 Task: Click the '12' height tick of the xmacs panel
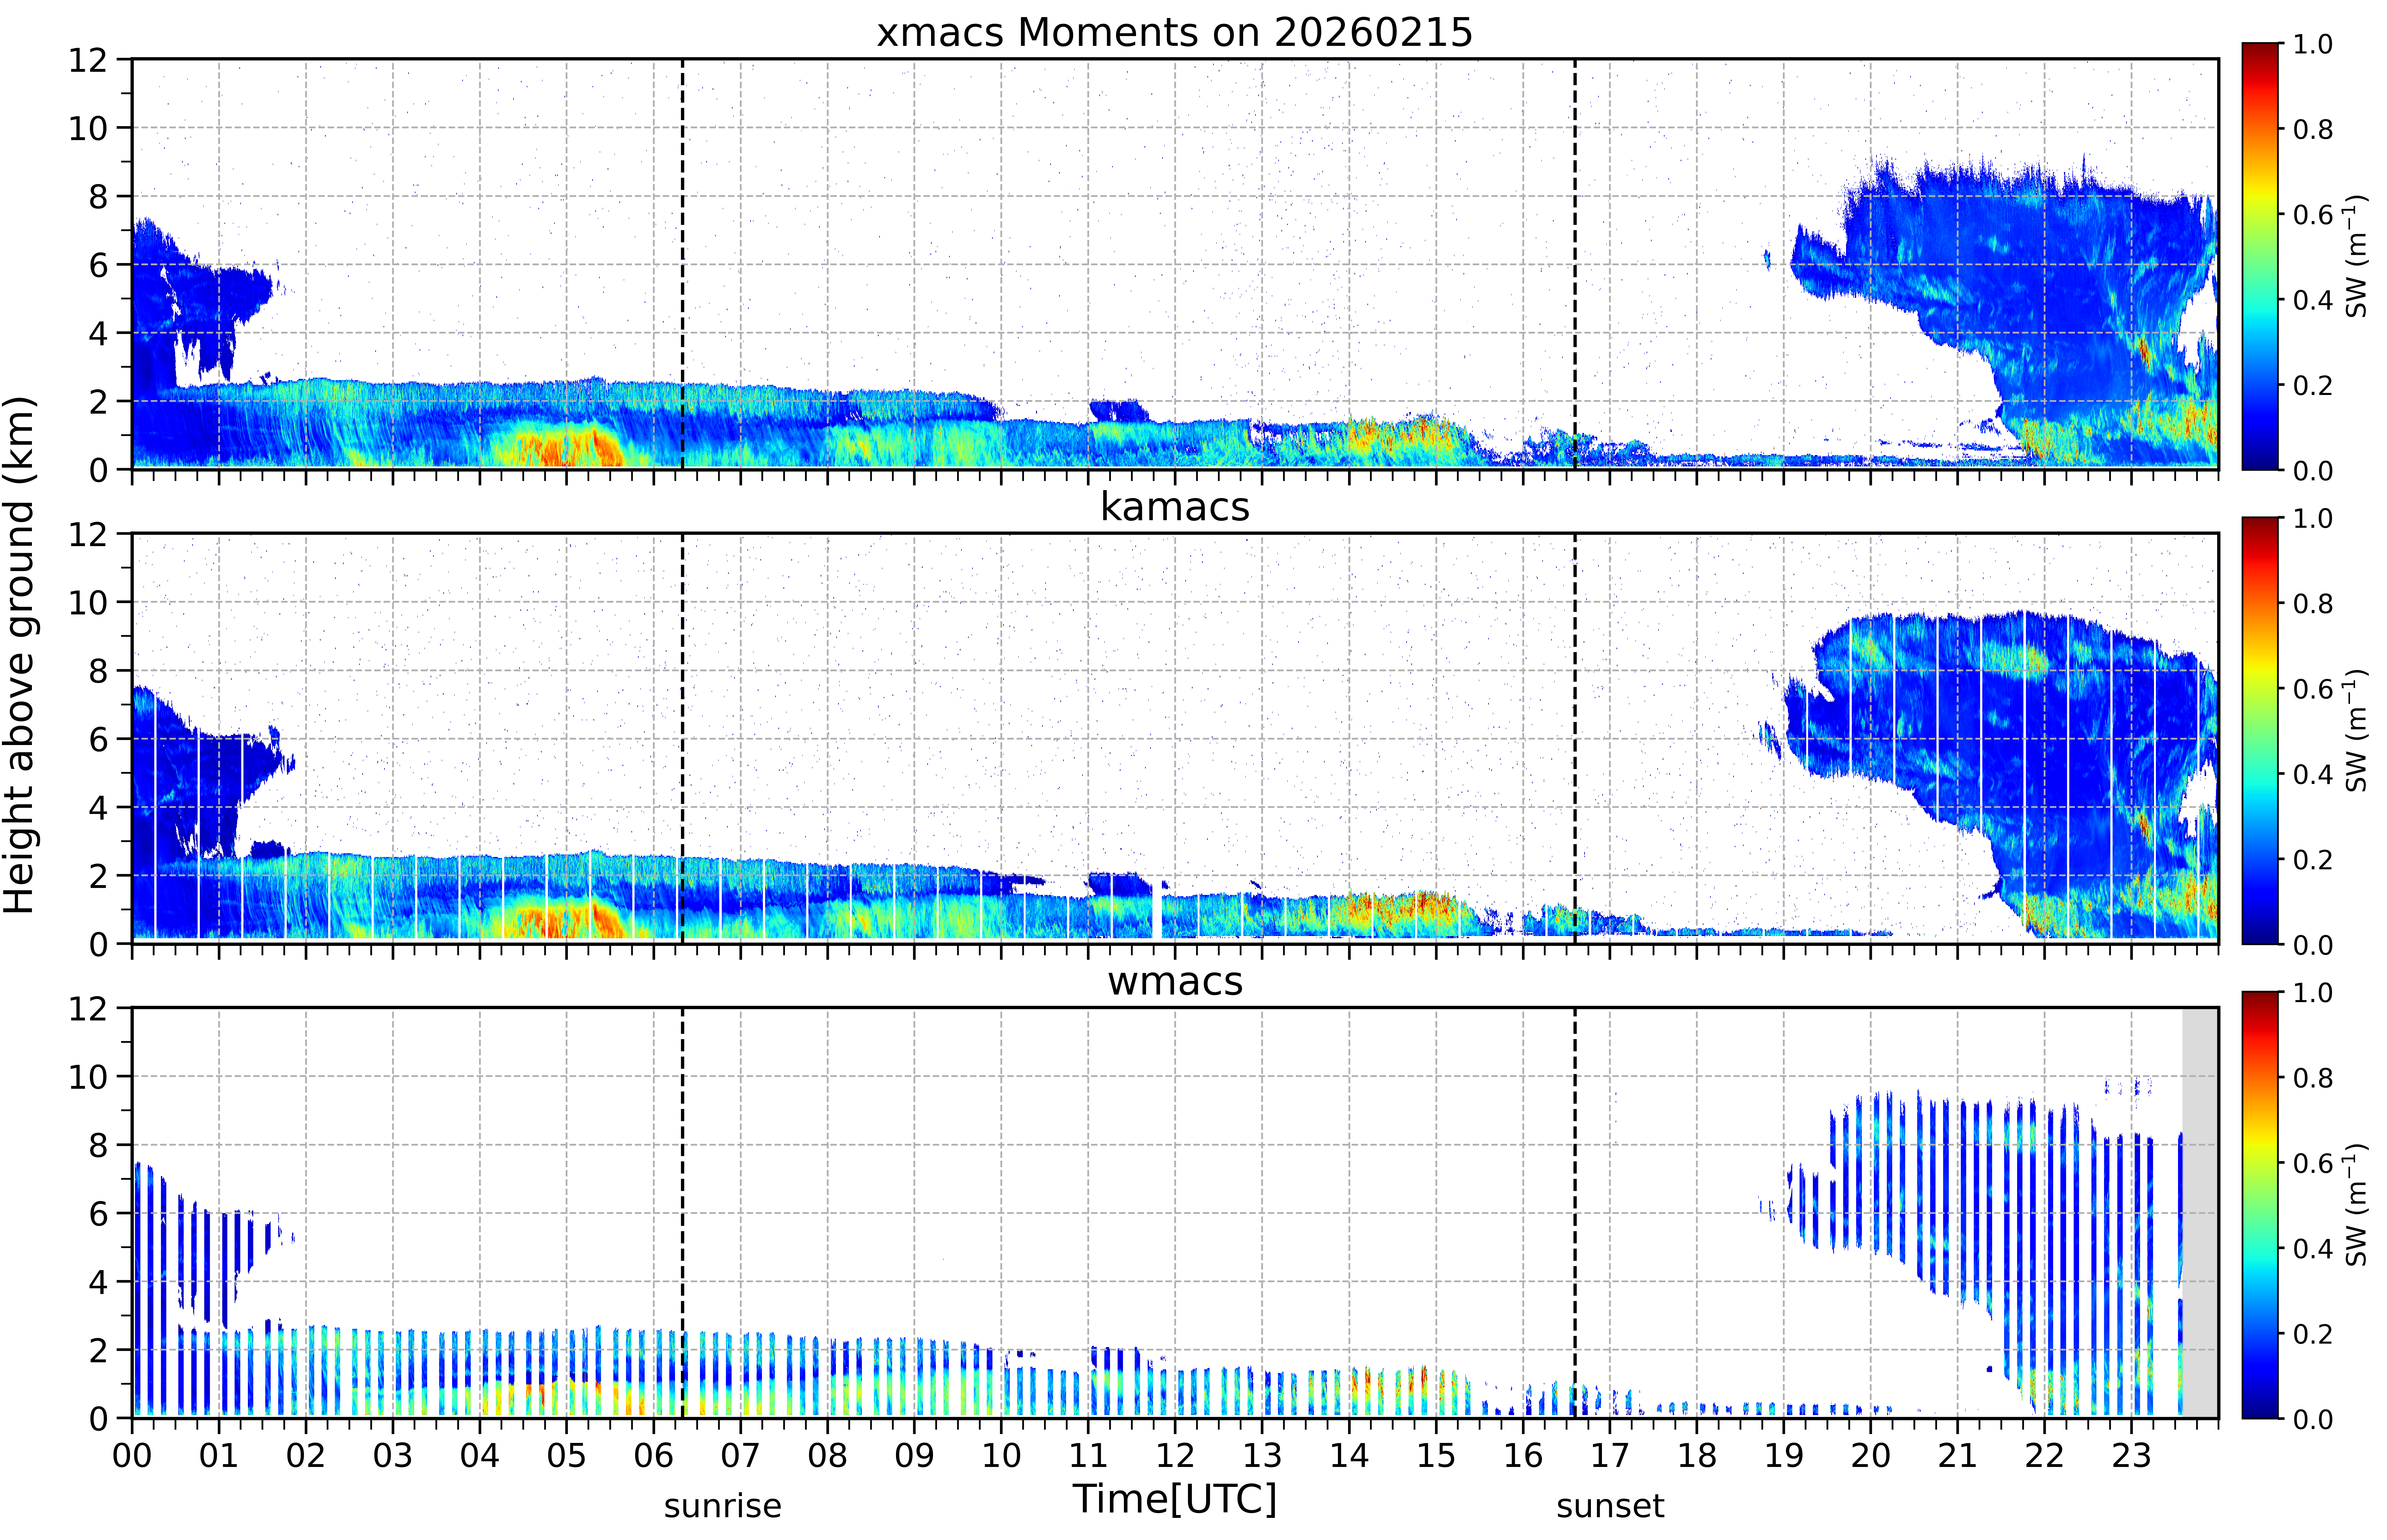[88, 60]
